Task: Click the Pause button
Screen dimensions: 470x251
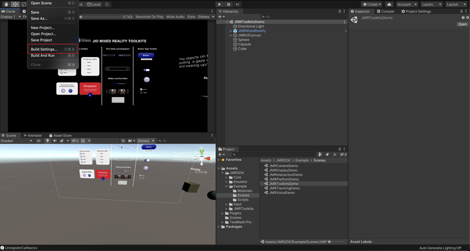Action: (229, 4)
